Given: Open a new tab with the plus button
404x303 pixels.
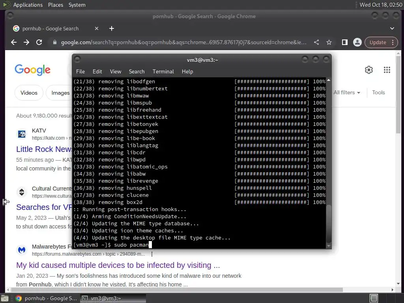Looking at the screenshot, I should click(x=112, y=28).
